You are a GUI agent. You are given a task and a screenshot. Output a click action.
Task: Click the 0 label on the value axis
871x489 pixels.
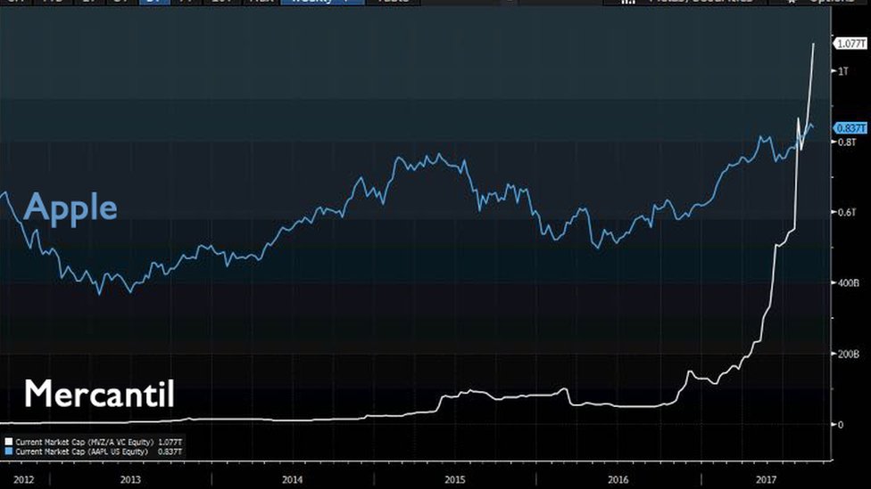[x=841, y=425]
